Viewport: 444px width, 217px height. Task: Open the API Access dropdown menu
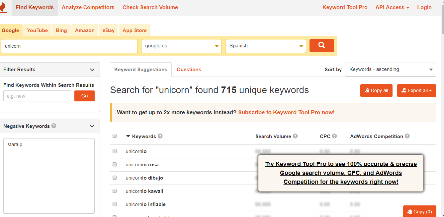coord(392,7)
